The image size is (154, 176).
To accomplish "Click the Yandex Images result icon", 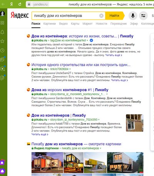I will [28, 144].
